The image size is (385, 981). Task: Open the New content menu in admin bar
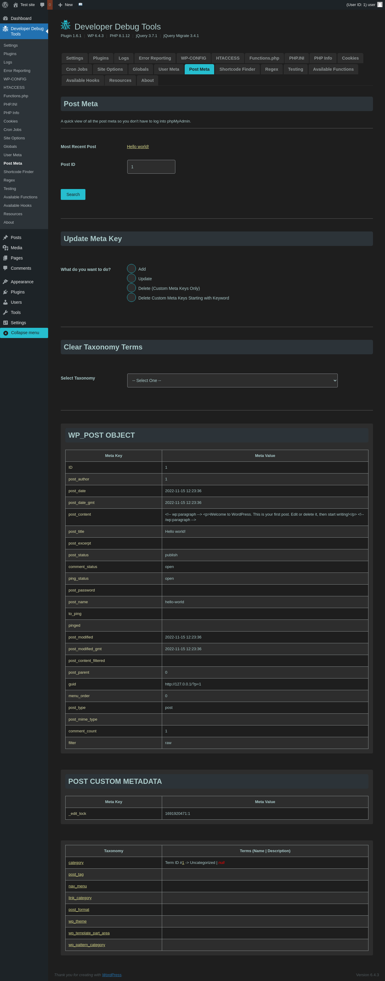[66, 5]
